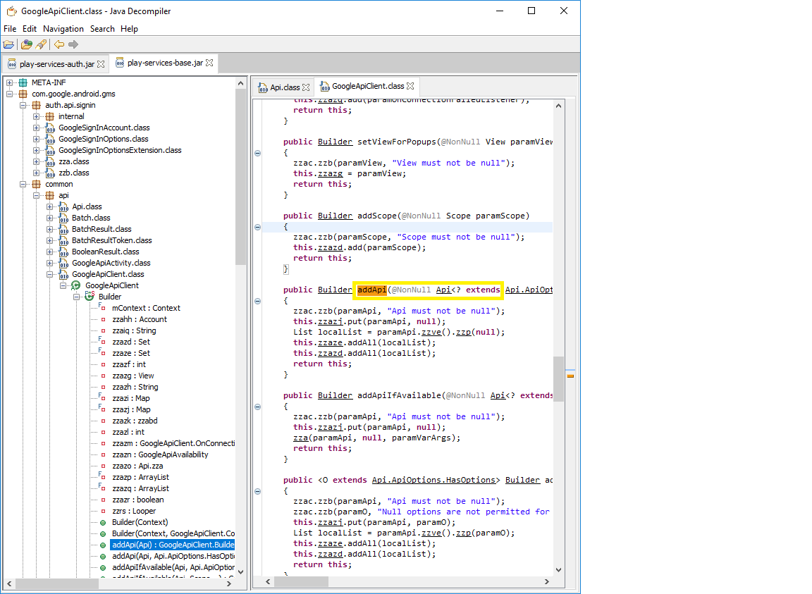The height and width of the screenshot is (594, 812).
Task: Select the zzahh : Account field
Action: pyautogui.click(x=140, y=319)
